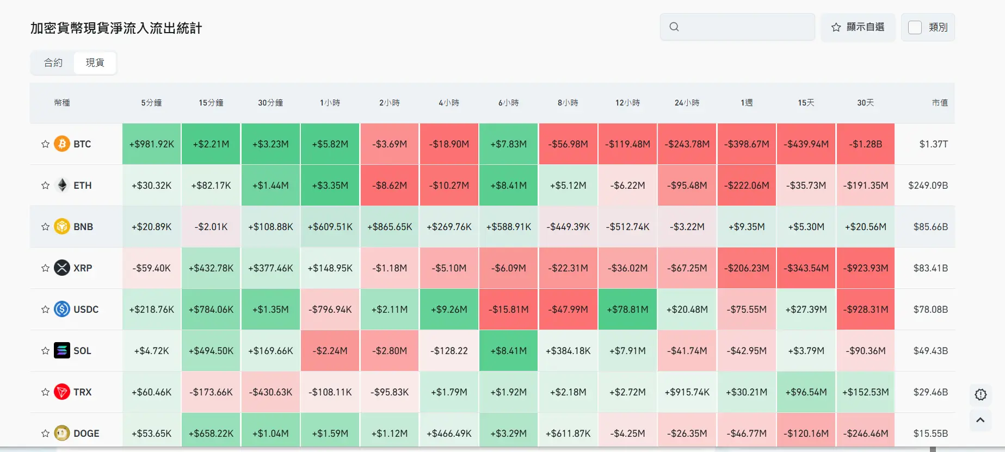Click the Solana coin logo

[62, 351]
